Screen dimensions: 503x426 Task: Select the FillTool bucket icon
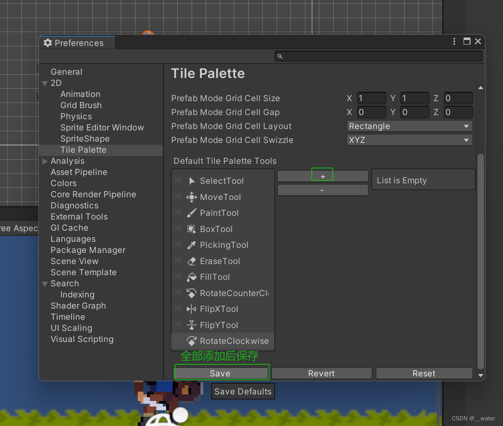192,277
